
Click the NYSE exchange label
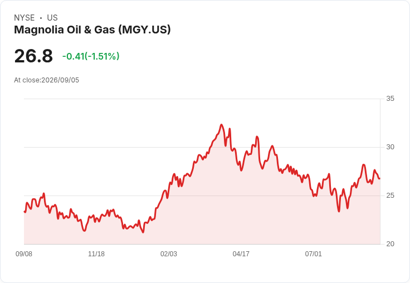[25, 18]
